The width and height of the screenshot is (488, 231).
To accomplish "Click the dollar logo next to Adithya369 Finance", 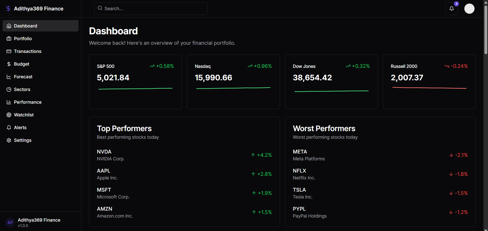I will [x=8, y=8].
